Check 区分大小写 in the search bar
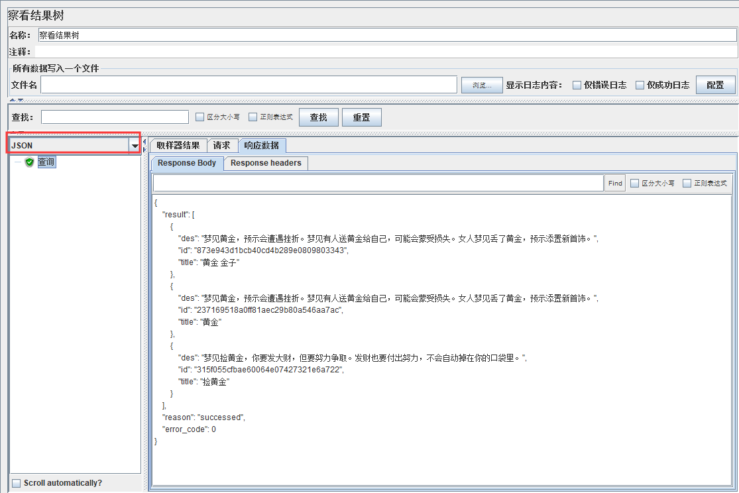This screenshot has width=739, height=493. [199, 117]
